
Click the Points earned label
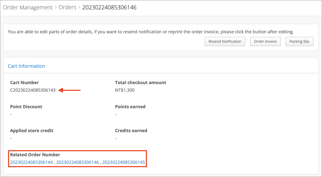(x=130, y=107)
